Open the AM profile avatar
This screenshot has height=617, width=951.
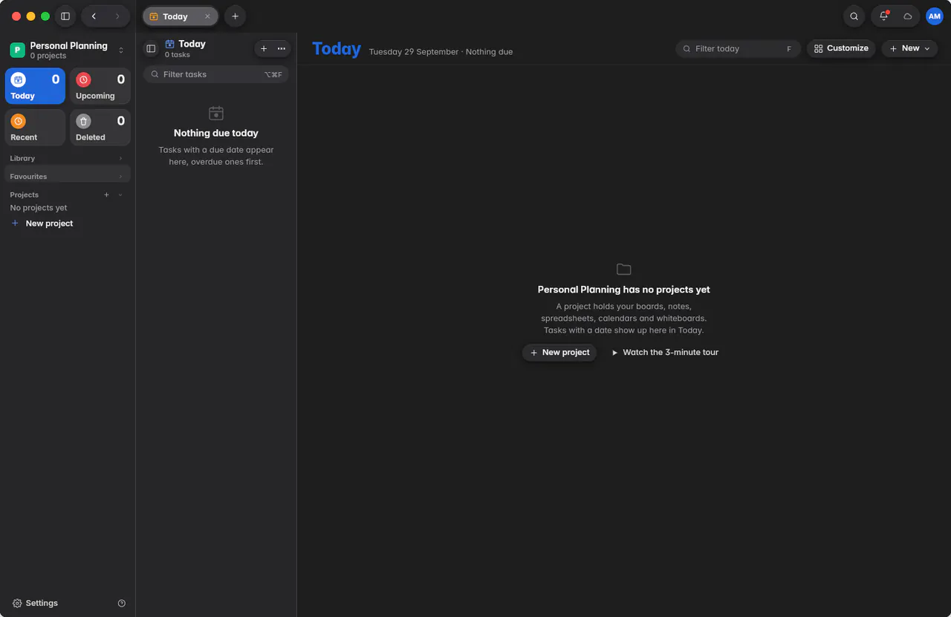tap(934, 16)
